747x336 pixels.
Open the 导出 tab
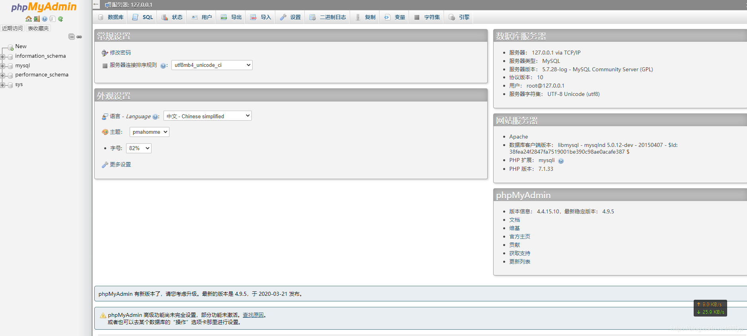coord(231,17)
